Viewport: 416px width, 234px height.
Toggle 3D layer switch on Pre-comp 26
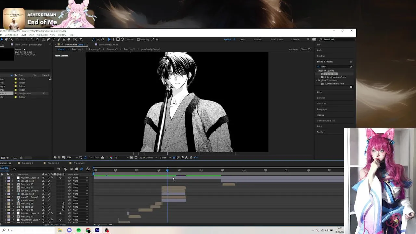coord(63,207)
